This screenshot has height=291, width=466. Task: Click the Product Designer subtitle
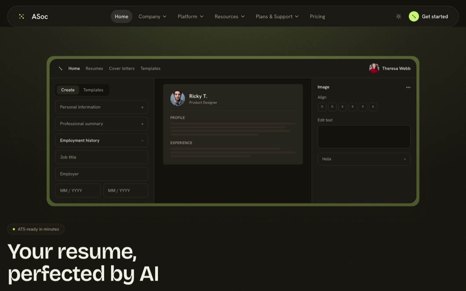pos(203,102)
